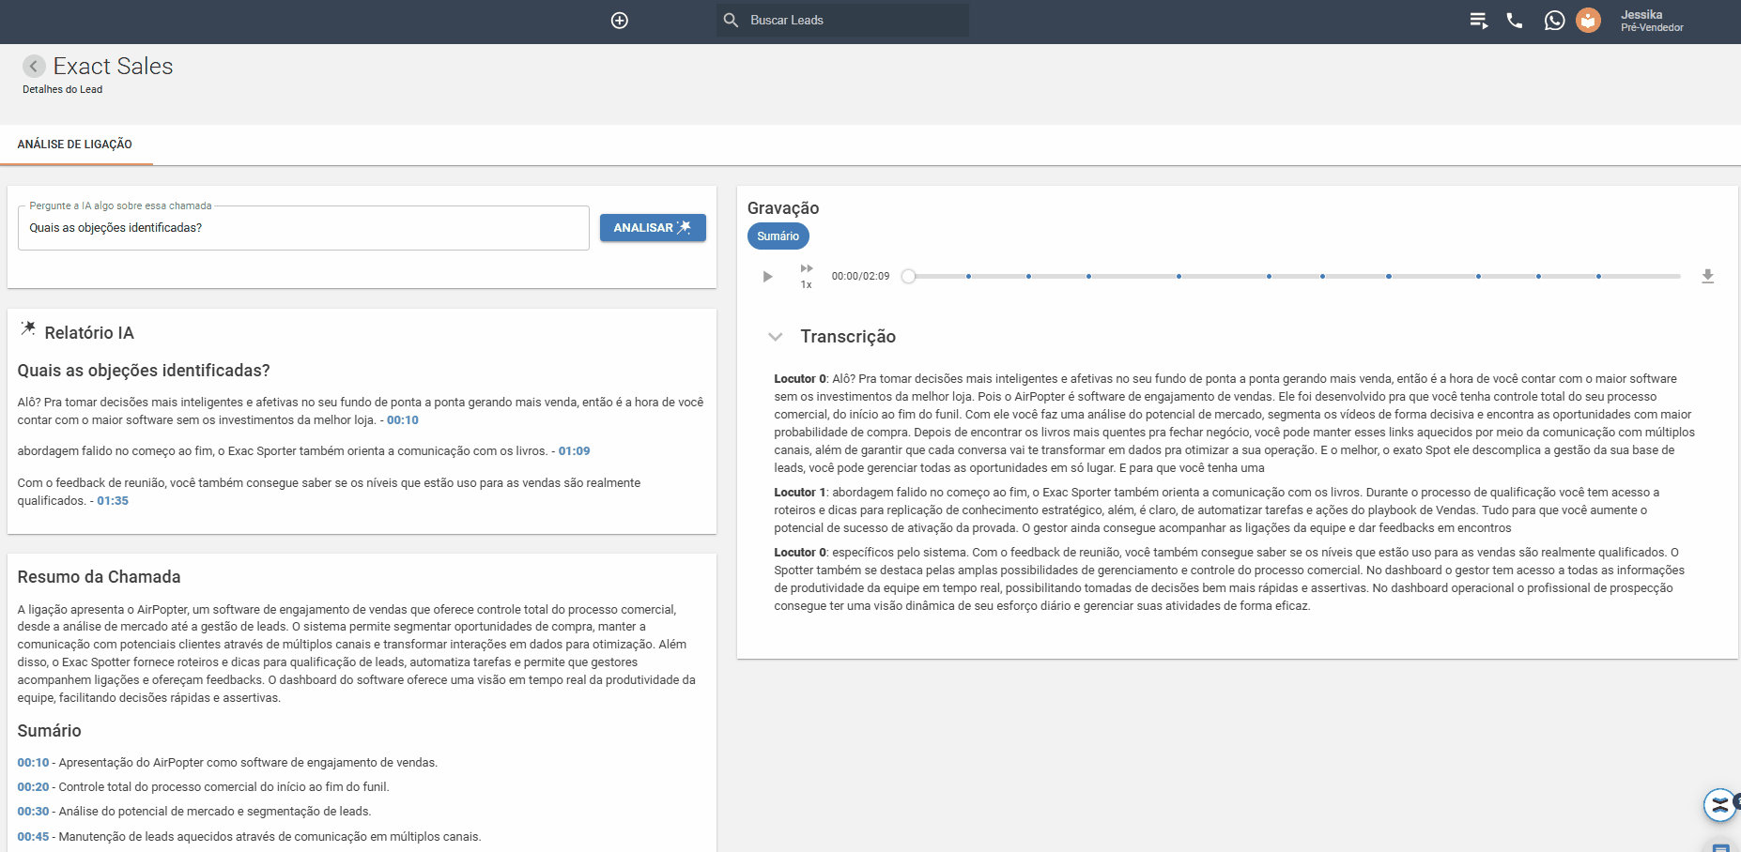The image size is (1741, 852).
Task: Click the 00:00/02:09 time display
Action: point(860,277)
